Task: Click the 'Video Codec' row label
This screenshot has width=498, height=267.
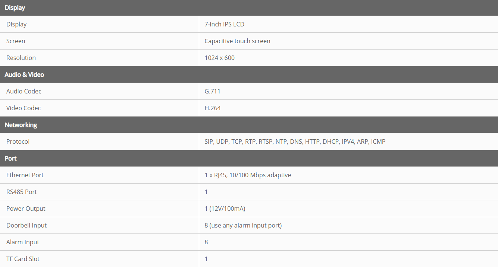Action: coord(24,108)
